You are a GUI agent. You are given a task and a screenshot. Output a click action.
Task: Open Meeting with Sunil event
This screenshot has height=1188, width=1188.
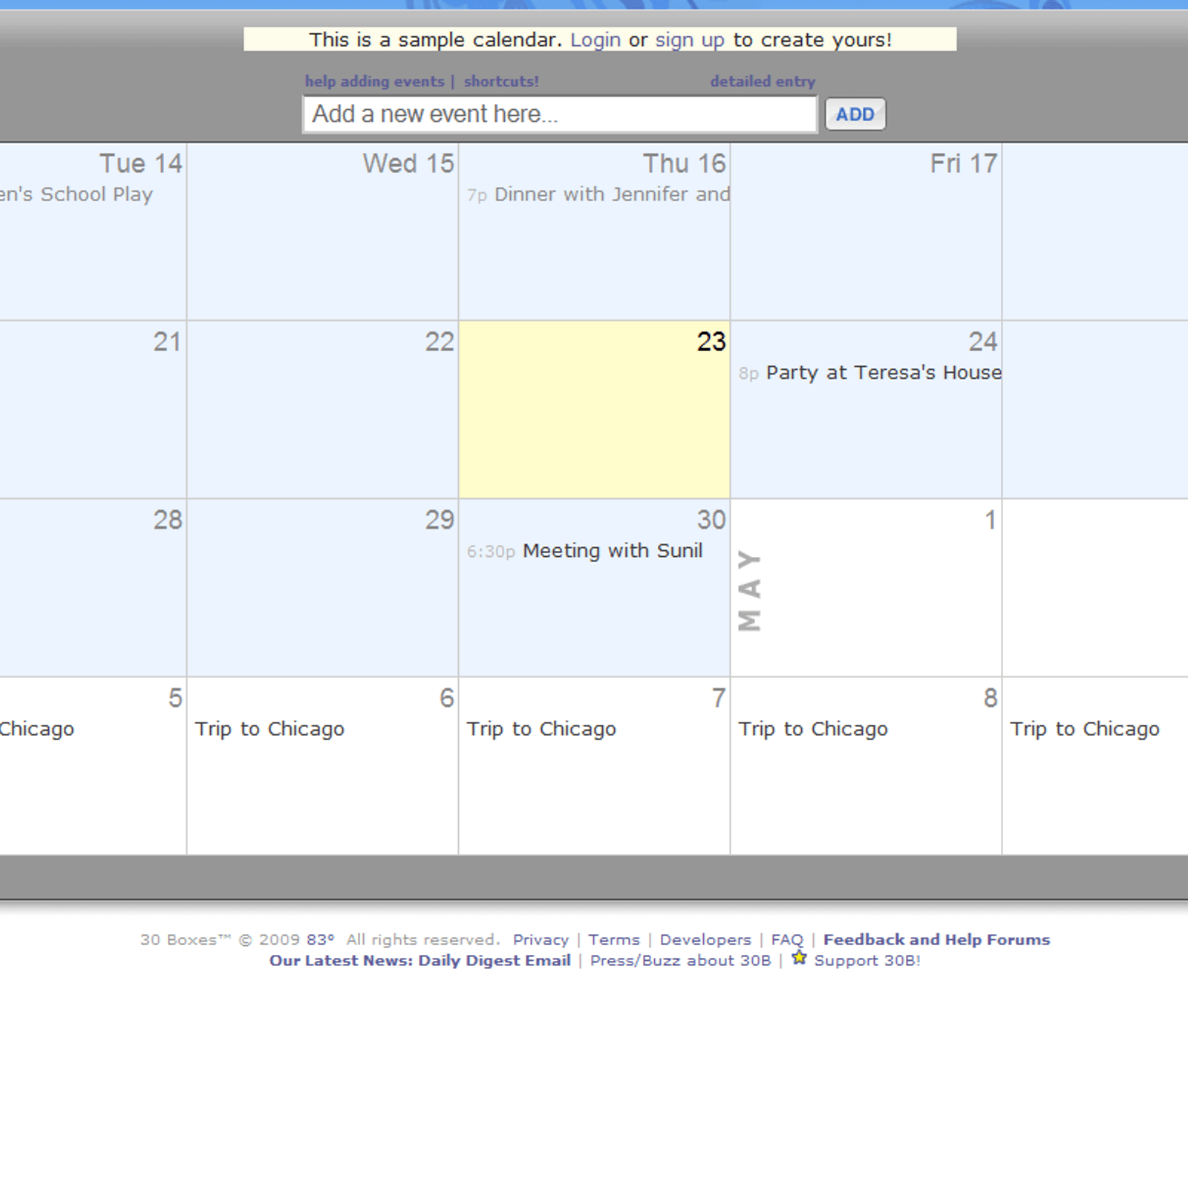tap(584, 551)
